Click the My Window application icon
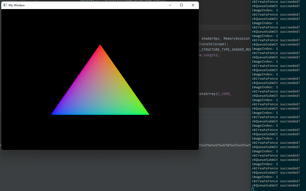 (x=5, y=5)
